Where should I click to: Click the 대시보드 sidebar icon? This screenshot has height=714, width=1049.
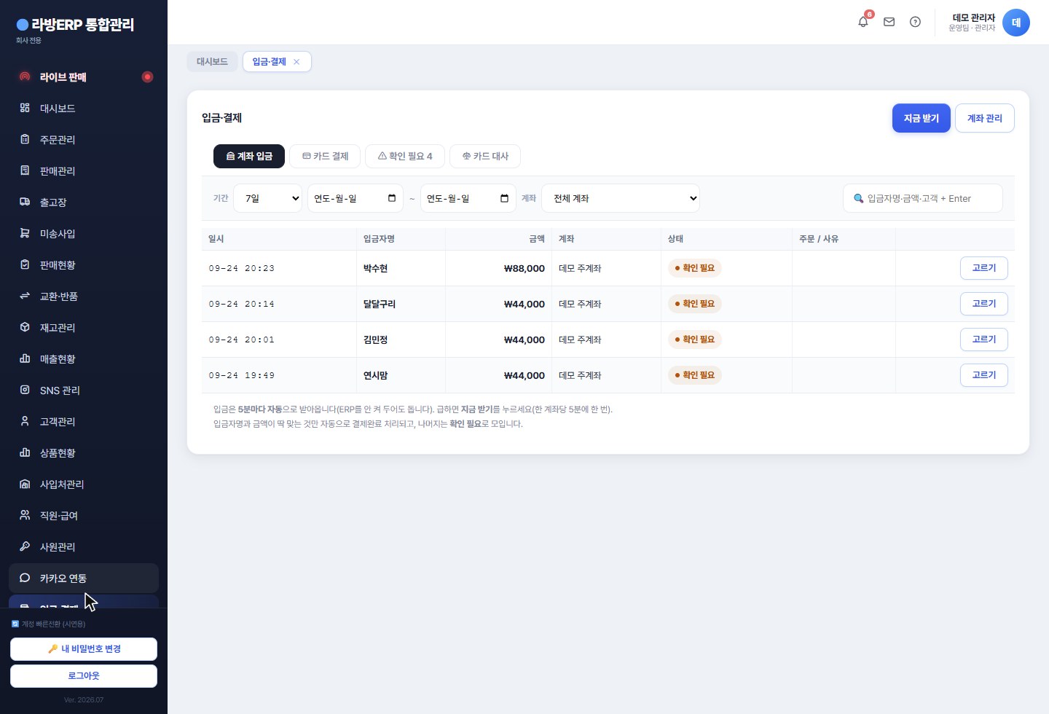click(x=25, y=108)
